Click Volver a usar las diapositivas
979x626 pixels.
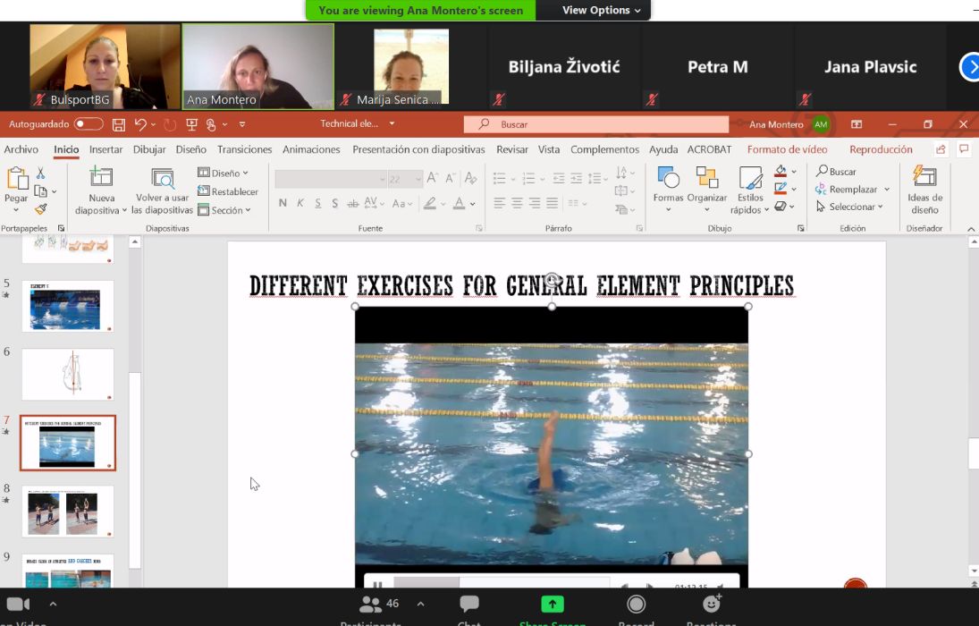pos(163,190)
